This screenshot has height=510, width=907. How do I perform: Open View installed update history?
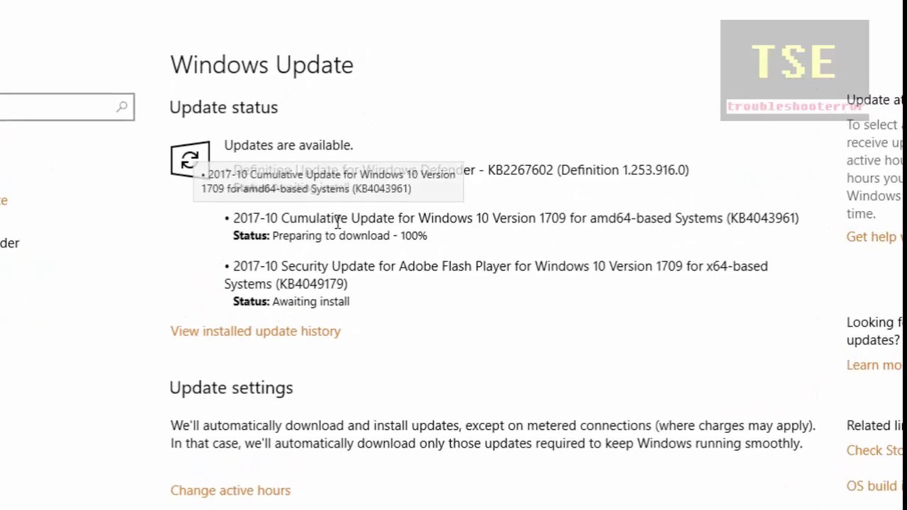tap(255, 331)
